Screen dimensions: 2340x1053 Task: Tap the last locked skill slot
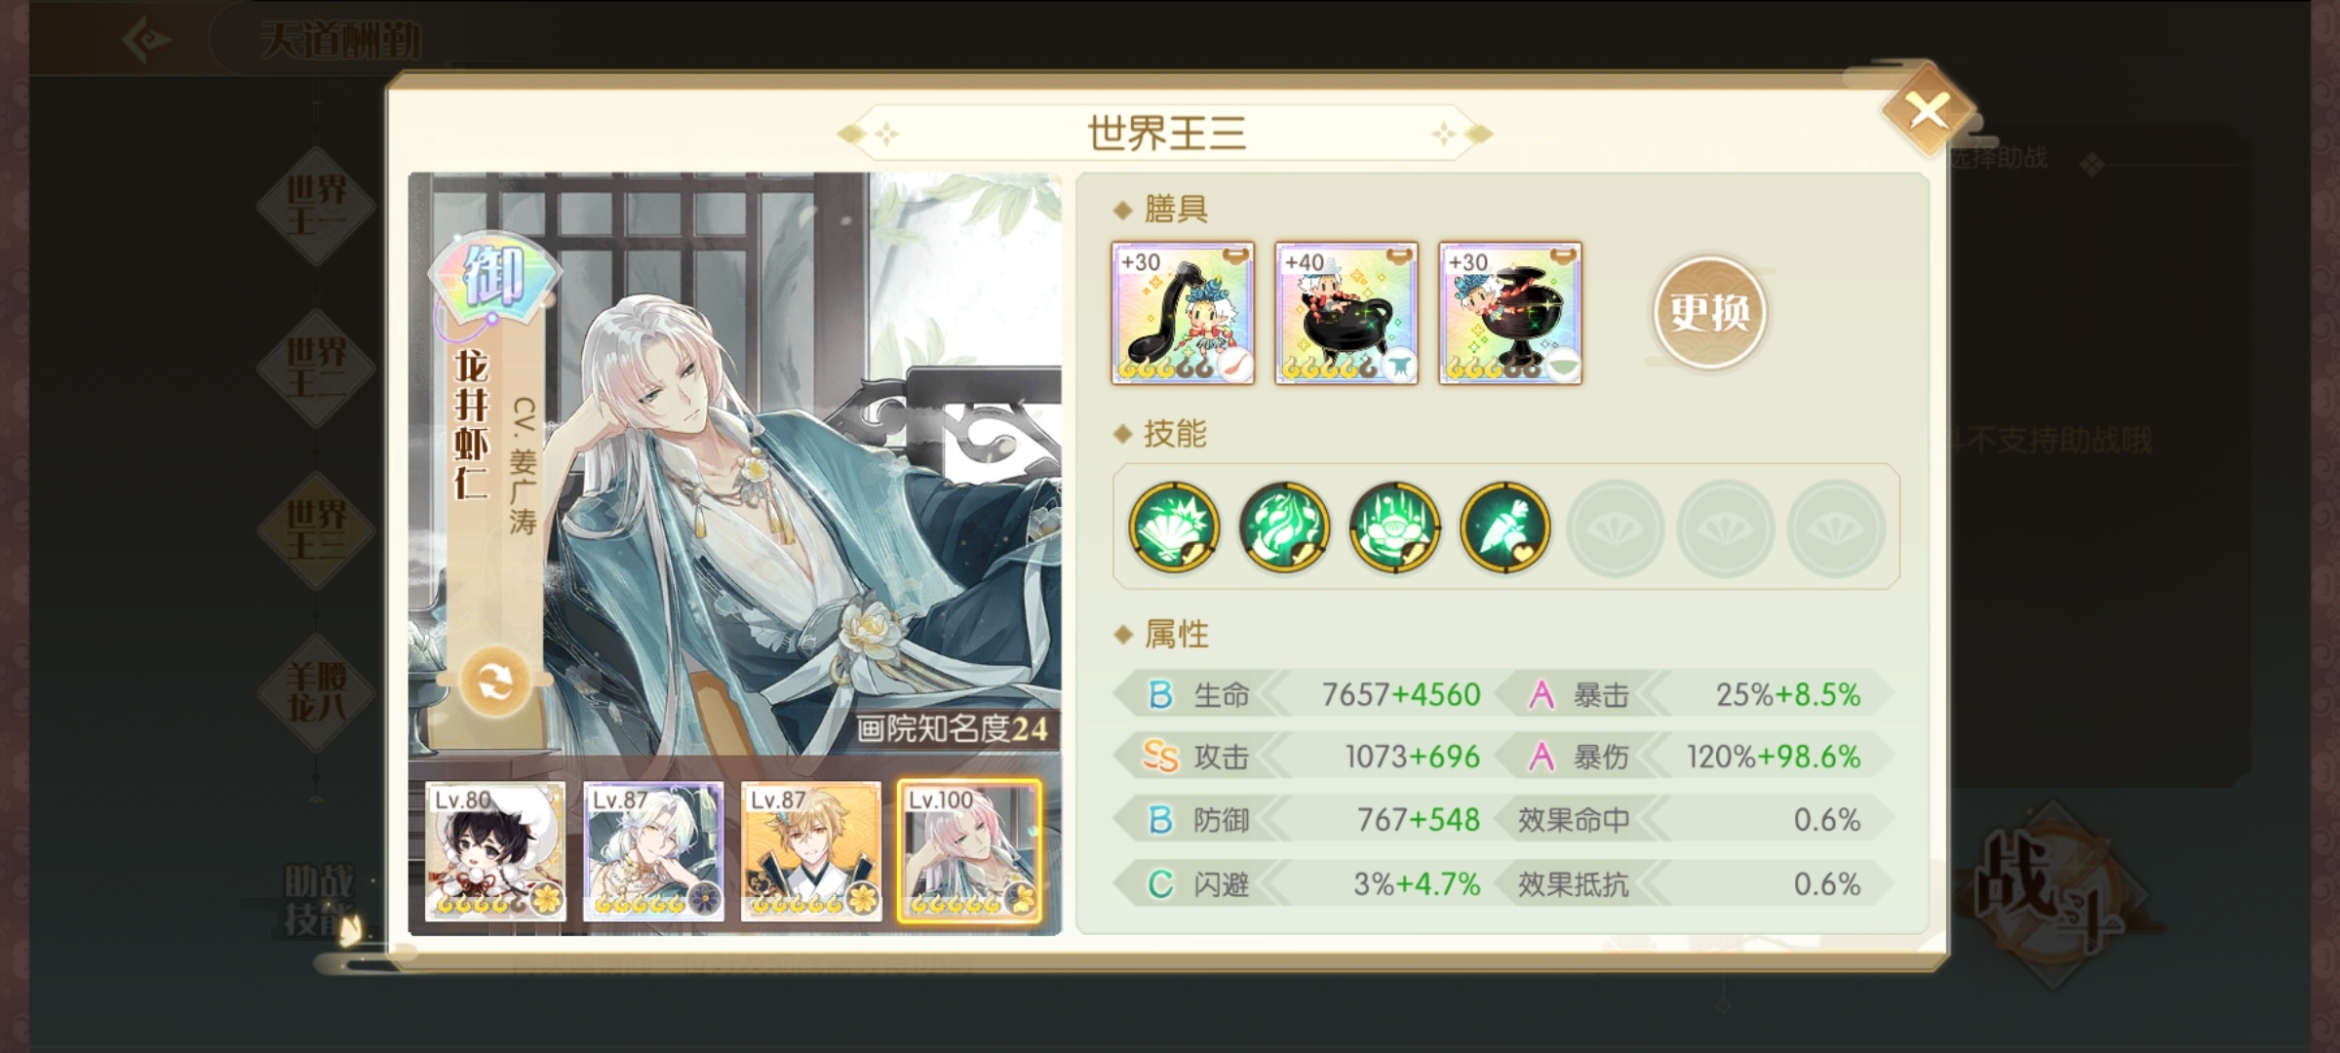pyautogui.click(x=1837, y=527)
